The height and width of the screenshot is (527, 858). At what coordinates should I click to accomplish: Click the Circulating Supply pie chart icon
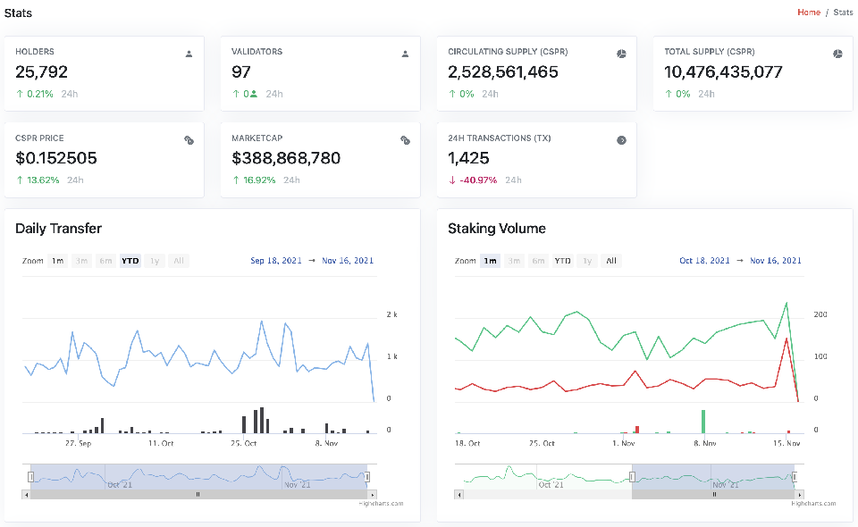pyautogui.click(x=621, y=54)
